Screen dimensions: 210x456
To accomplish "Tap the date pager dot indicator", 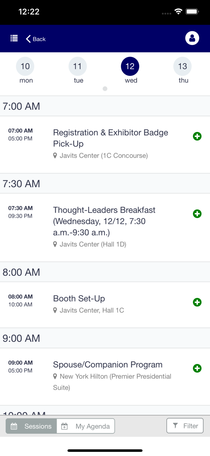I will [x=105, y=89].
